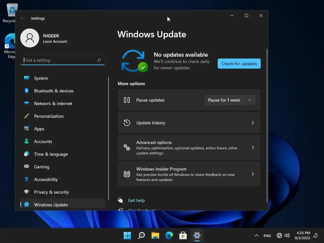Select System in settings sidebar
This screenshot has width=324, height=243.
(x=63, y=78)
